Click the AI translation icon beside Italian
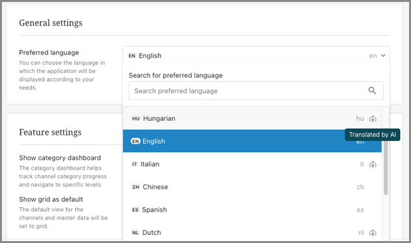The height and width of the screenshot is (243, 411). tap(373, 165)
